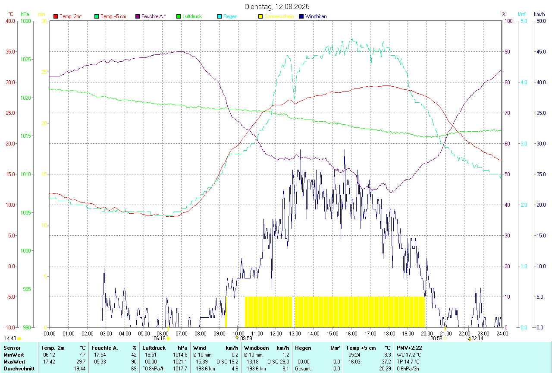The image size is (552, 373).
Task: Click the red Temp. 2m legend square
Action: point(56,16)
